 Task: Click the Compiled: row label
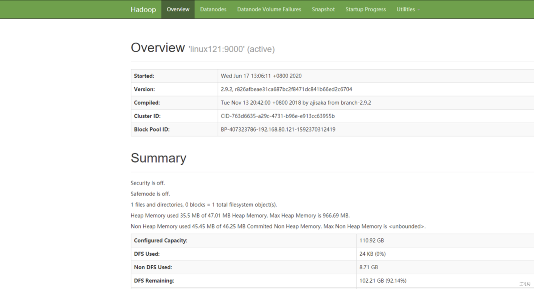click(x=147, y=103)
